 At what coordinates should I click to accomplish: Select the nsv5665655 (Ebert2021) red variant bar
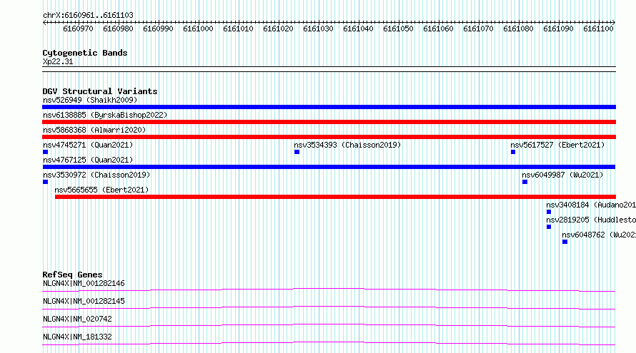[x=335, y=197]
